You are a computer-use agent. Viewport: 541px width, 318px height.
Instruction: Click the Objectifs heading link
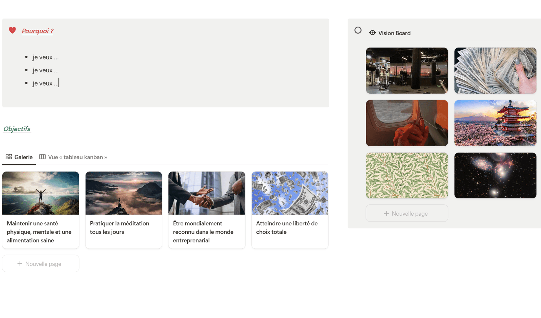[x=17, y=129]
